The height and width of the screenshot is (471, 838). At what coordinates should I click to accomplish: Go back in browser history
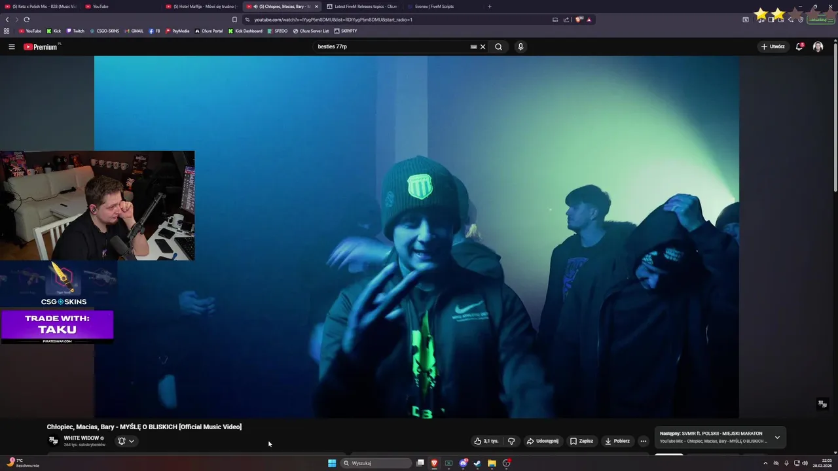coord(7,20)
